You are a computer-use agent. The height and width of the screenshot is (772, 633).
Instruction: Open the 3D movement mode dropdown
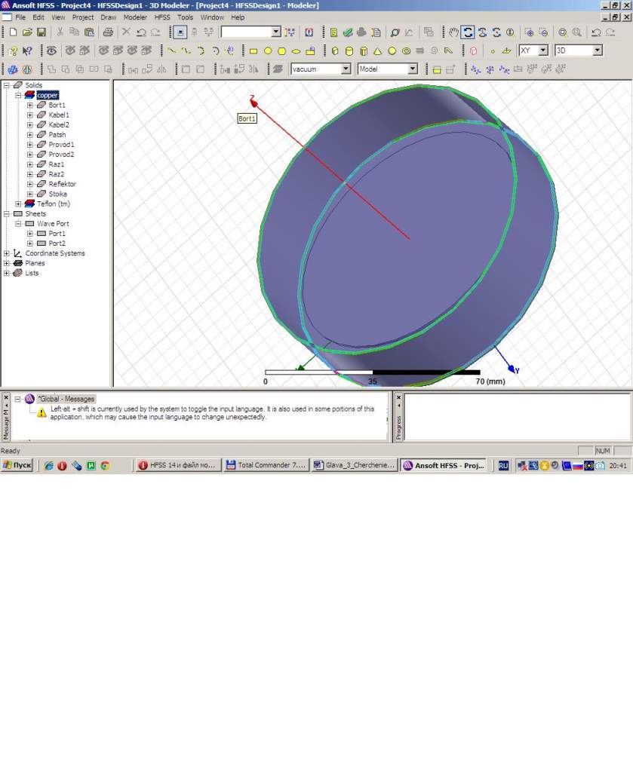[x=597, y=51]
